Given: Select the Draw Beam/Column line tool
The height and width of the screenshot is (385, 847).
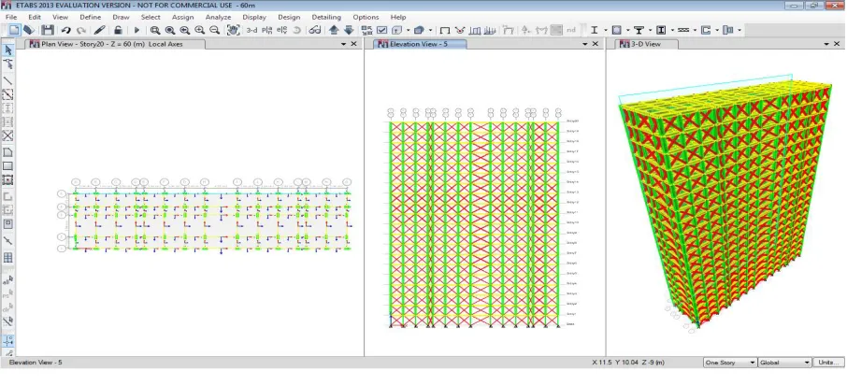Looking at the screenshot, I should click(x=8, y=80).
